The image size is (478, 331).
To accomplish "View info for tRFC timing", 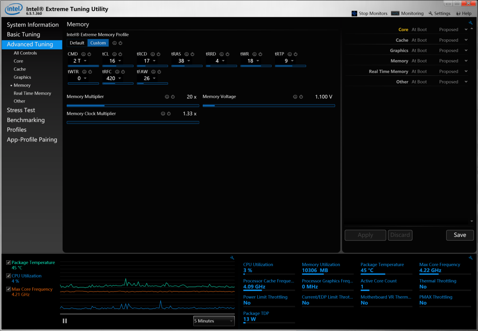I will pos(117,72).
